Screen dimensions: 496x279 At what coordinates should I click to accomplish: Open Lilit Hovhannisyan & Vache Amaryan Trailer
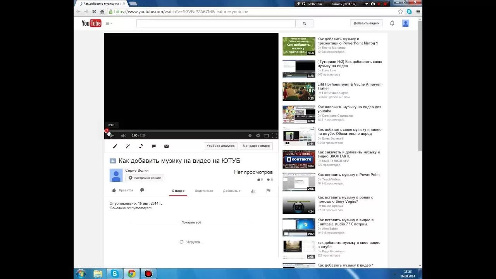click(350, 86)
